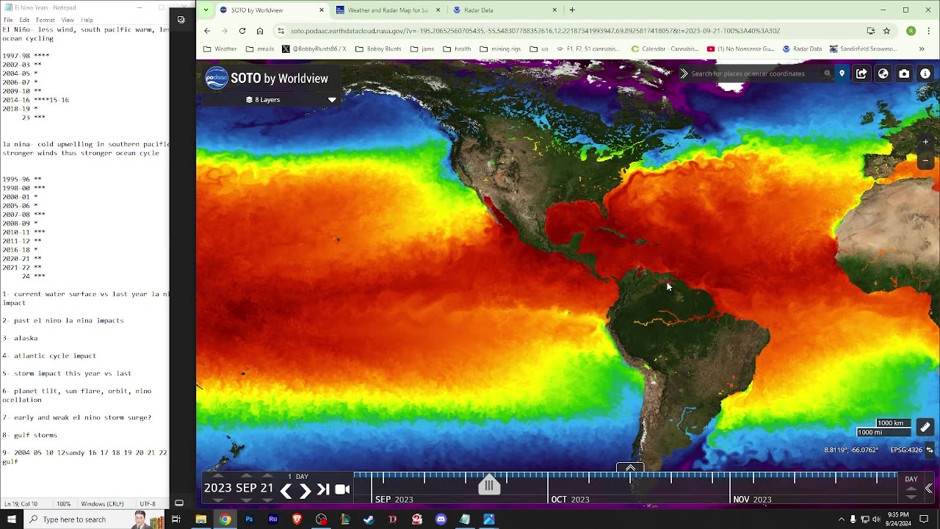Click the OCT 2023 timeline label
This screenshot has height=529, width=940.
(570, 500)
